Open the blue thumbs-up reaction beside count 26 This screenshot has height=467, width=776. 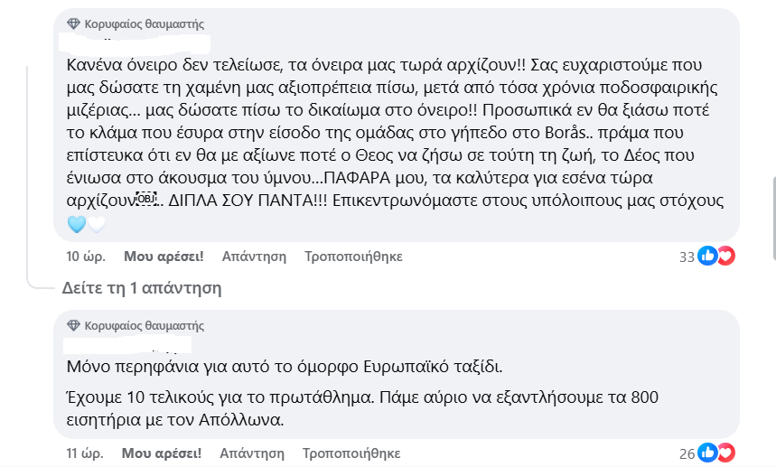click(x=707, y=453)
